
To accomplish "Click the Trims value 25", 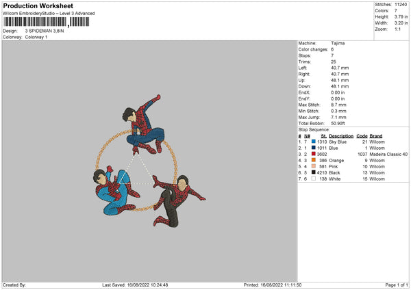I will (333, 62).
